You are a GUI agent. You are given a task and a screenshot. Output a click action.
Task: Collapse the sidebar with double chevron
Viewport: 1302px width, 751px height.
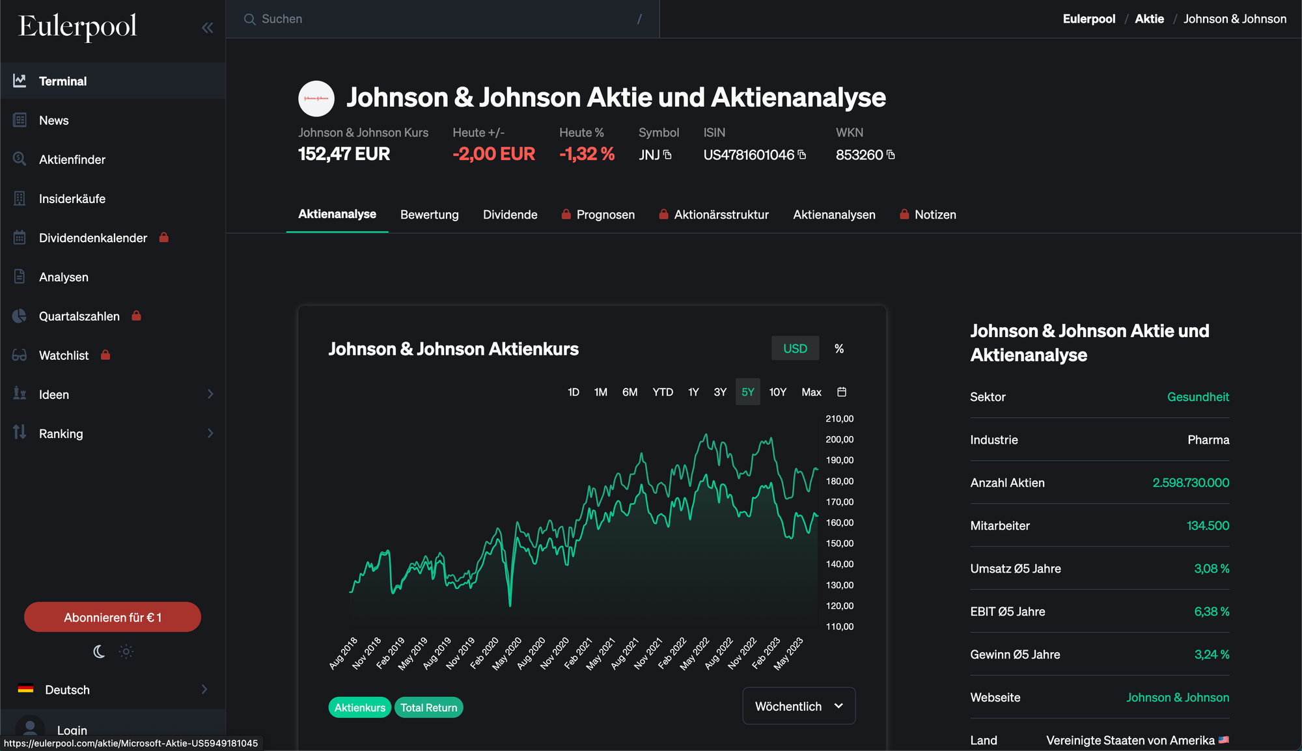click(x=207, y=27)
